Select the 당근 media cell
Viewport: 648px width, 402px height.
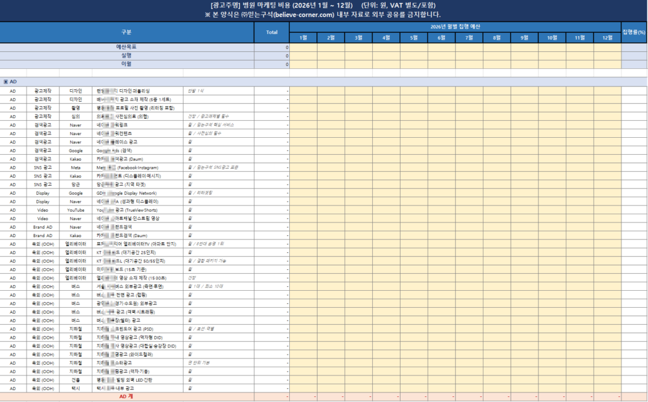(x=76, y=185)
